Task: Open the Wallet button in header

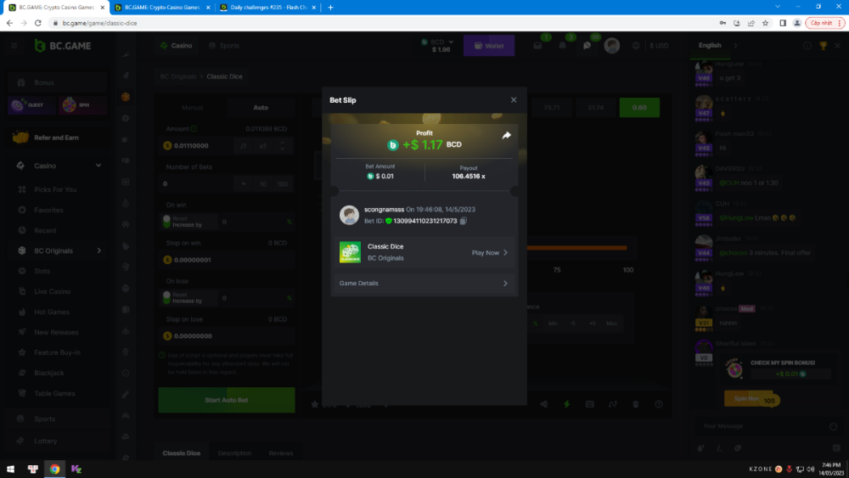Action: pyautogui.click(x=489, y=46)
